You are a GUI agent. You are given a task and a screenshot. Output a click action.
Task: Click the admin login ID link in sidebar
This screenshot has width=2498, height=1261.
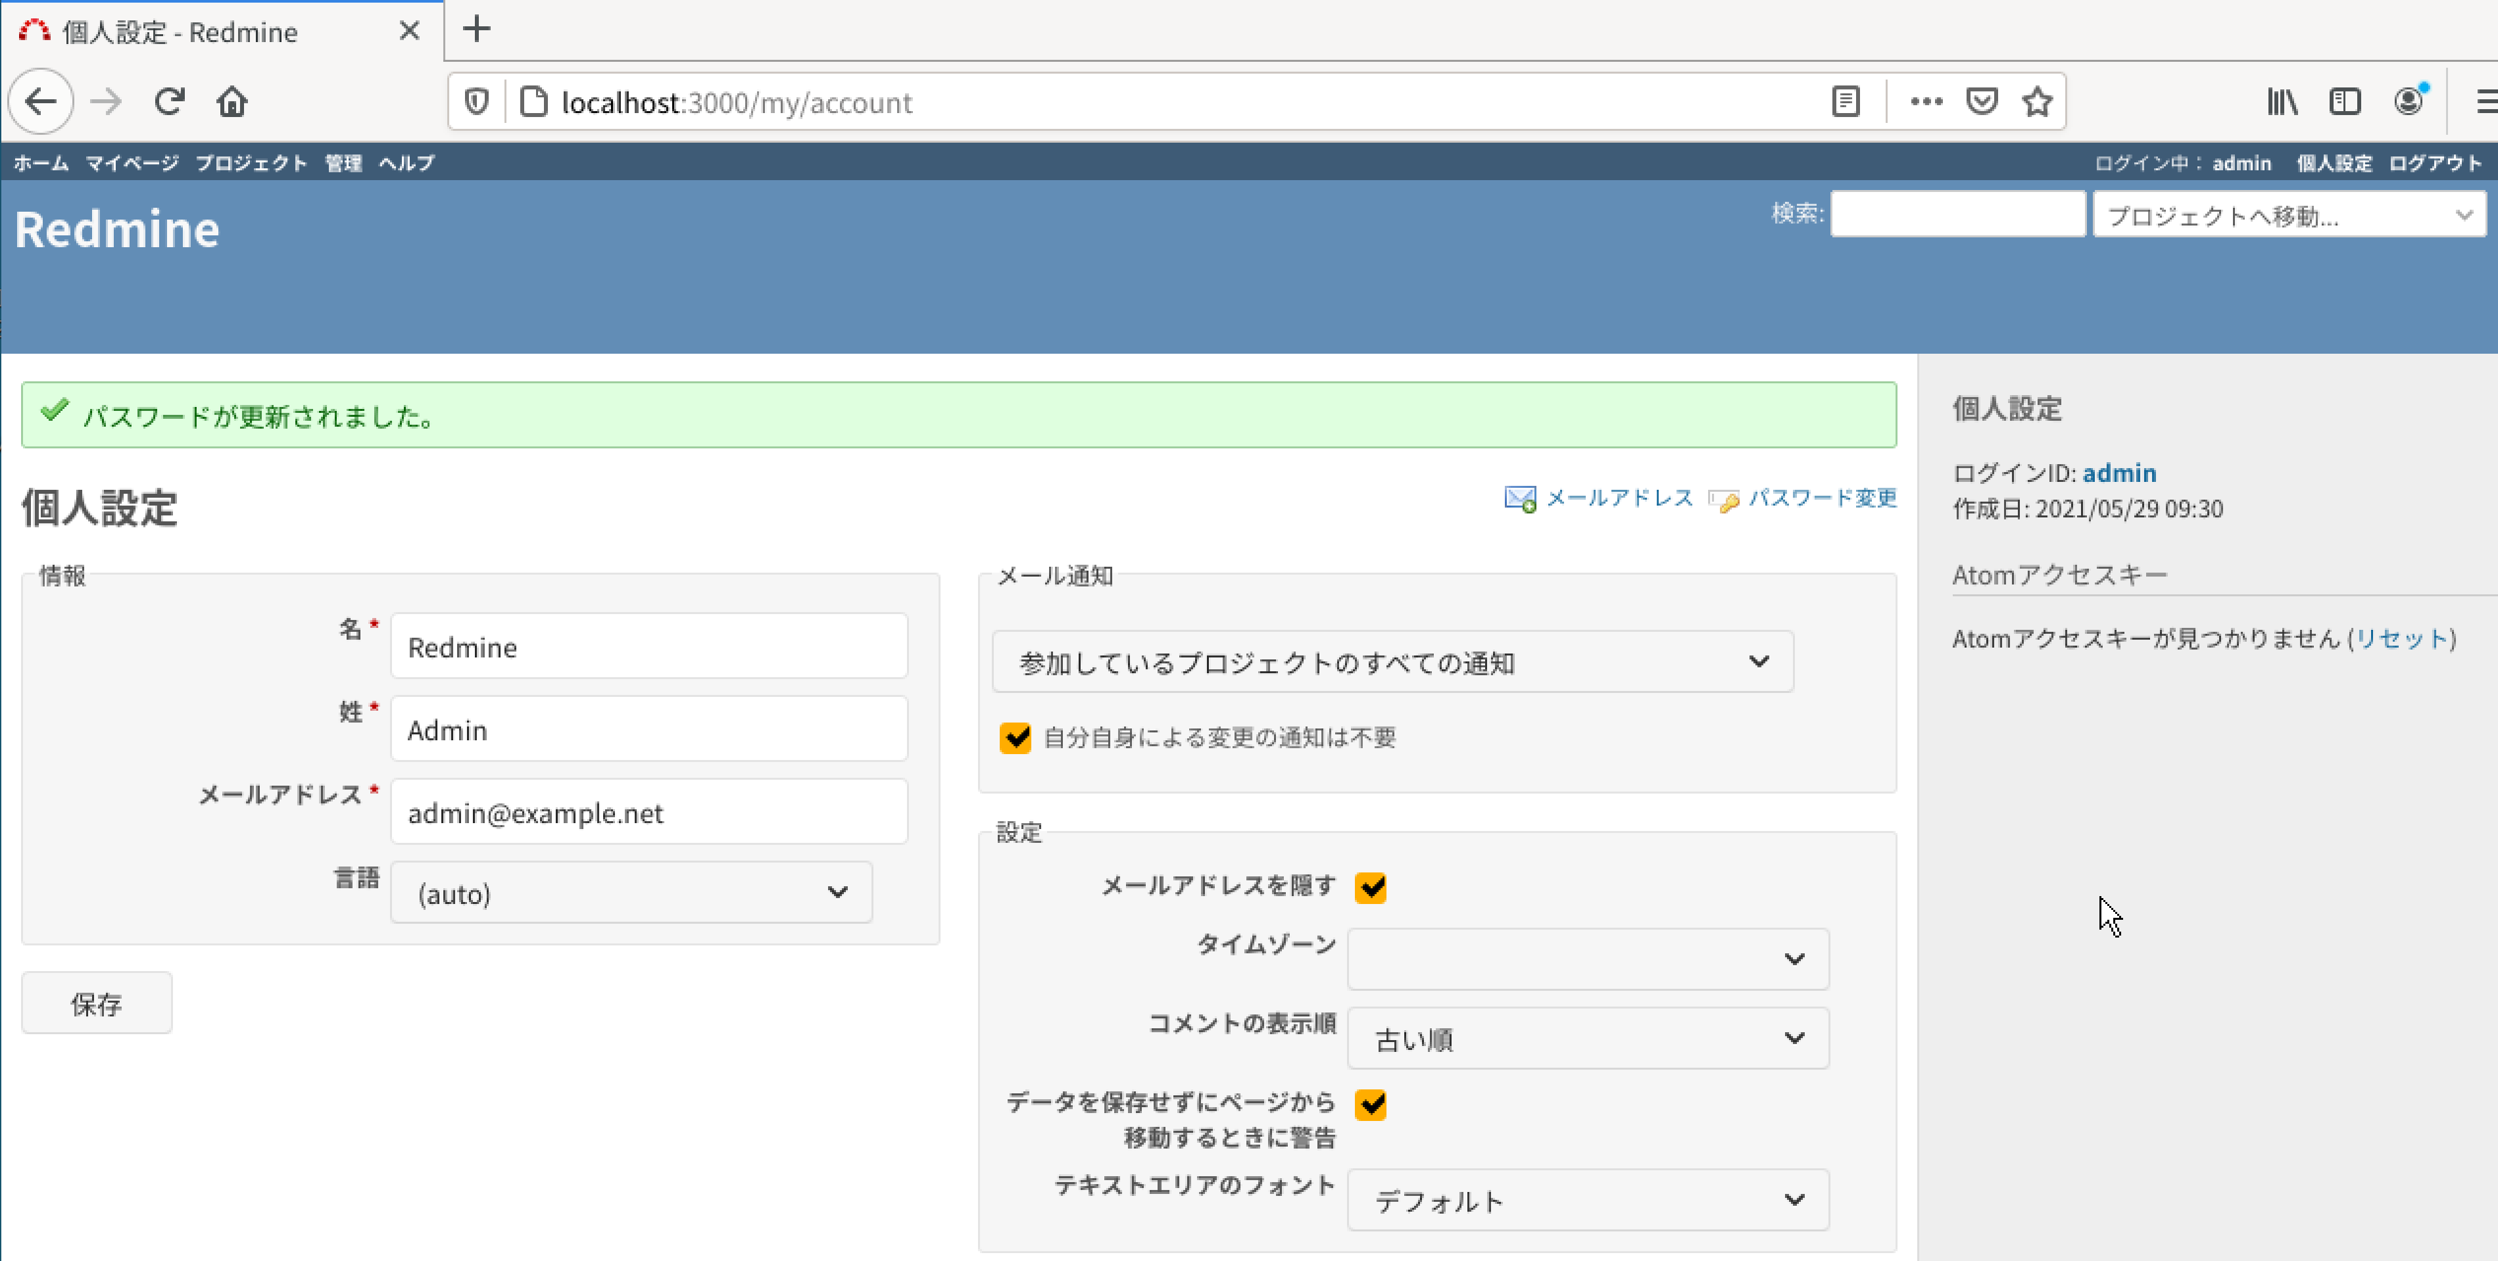[2120, 473]
